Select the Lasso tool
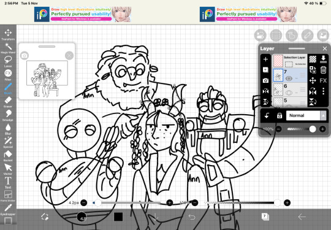This screenshot has width=331, height=230. pyautogui.click(x=8, y=61)
